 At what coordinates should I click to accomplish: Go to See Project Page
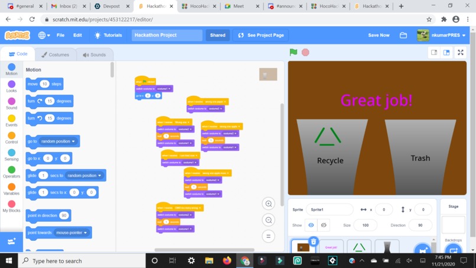261,35
